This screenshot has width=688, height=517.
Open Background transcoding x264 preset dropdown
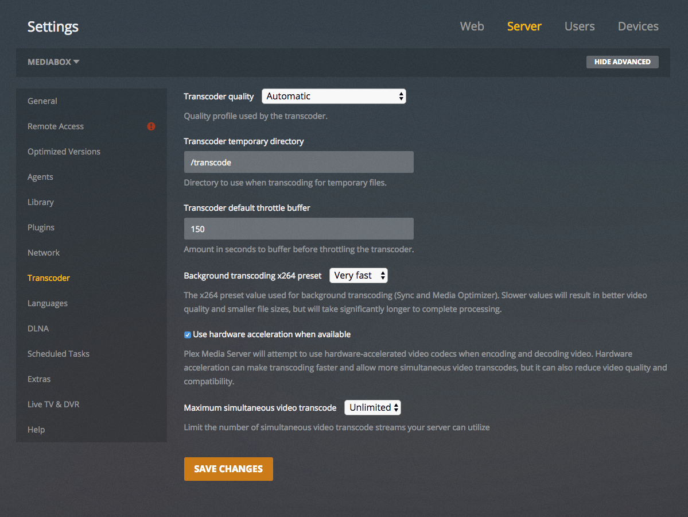tap(359, 276)
